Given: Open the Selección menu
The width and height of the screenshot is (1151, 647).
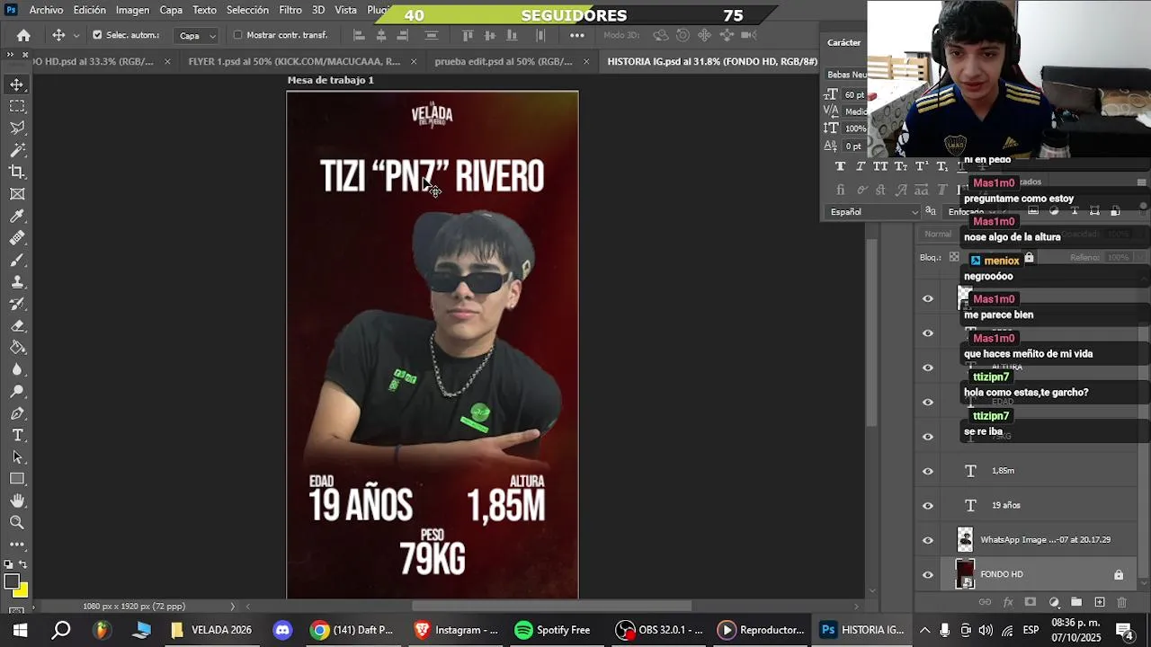Looking at the screenshot, I should click(247, 10).
